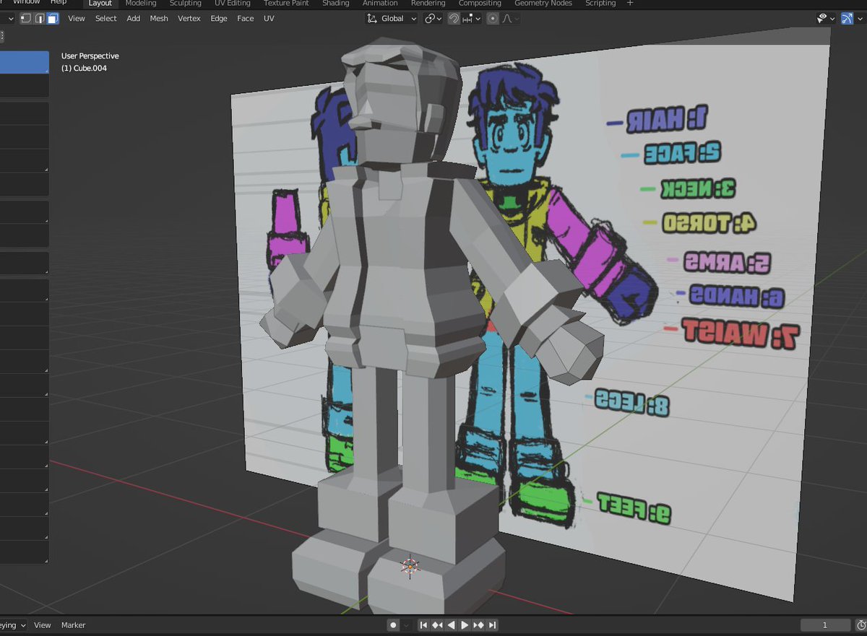Switch to the Geometry Nodes workspace tab
This screenshot has height=636, width=867.
click(x=543, y=4)
